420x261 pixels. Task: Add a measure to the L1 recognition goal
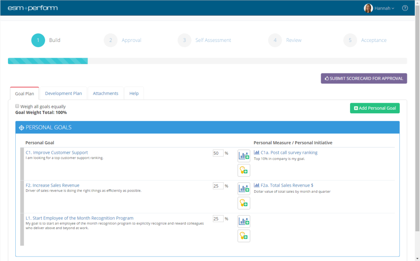click(x=244, y=221)
